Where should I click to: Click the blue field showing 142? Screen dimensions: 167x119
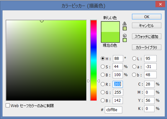[x=118, y=101]
